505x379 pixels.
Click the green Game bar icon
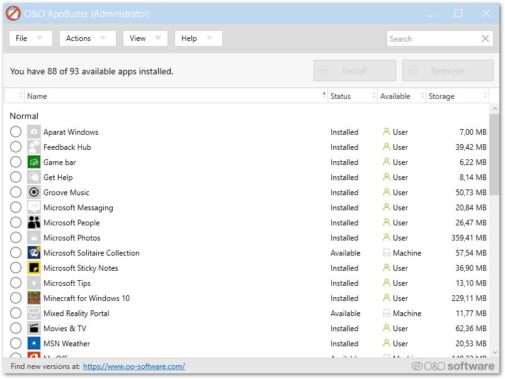tap(34, 162)
